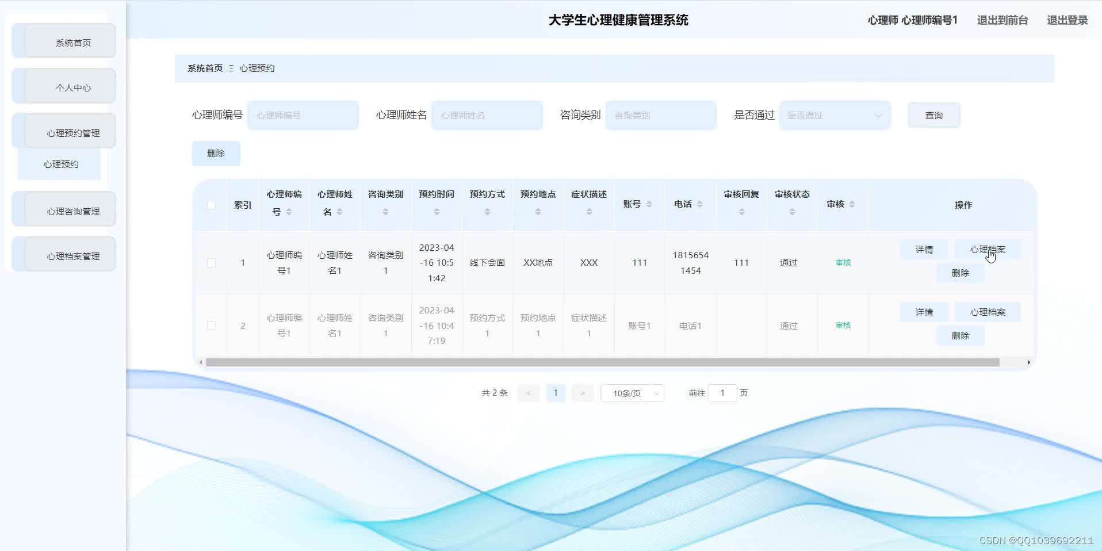Image resolution: width=1102 pixels, height=551 pixels.
Task: Click 退出登录 in header
Action: pyautogui.click(x=1067, y=20)
